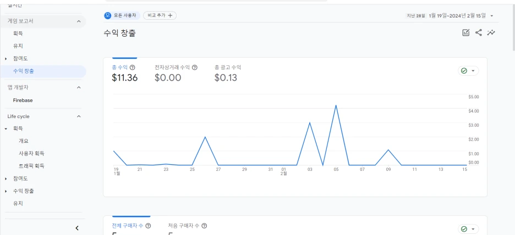Click help icon next to 전체 구매자 수
Image resolution: width=515 pixels, height=235 pixels.
148,226
